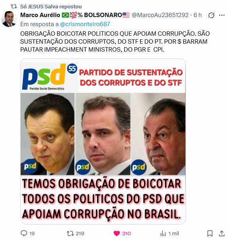The image size is (228, 242).
Task: Open the attached PSD meme image
Action: [103, 141]
